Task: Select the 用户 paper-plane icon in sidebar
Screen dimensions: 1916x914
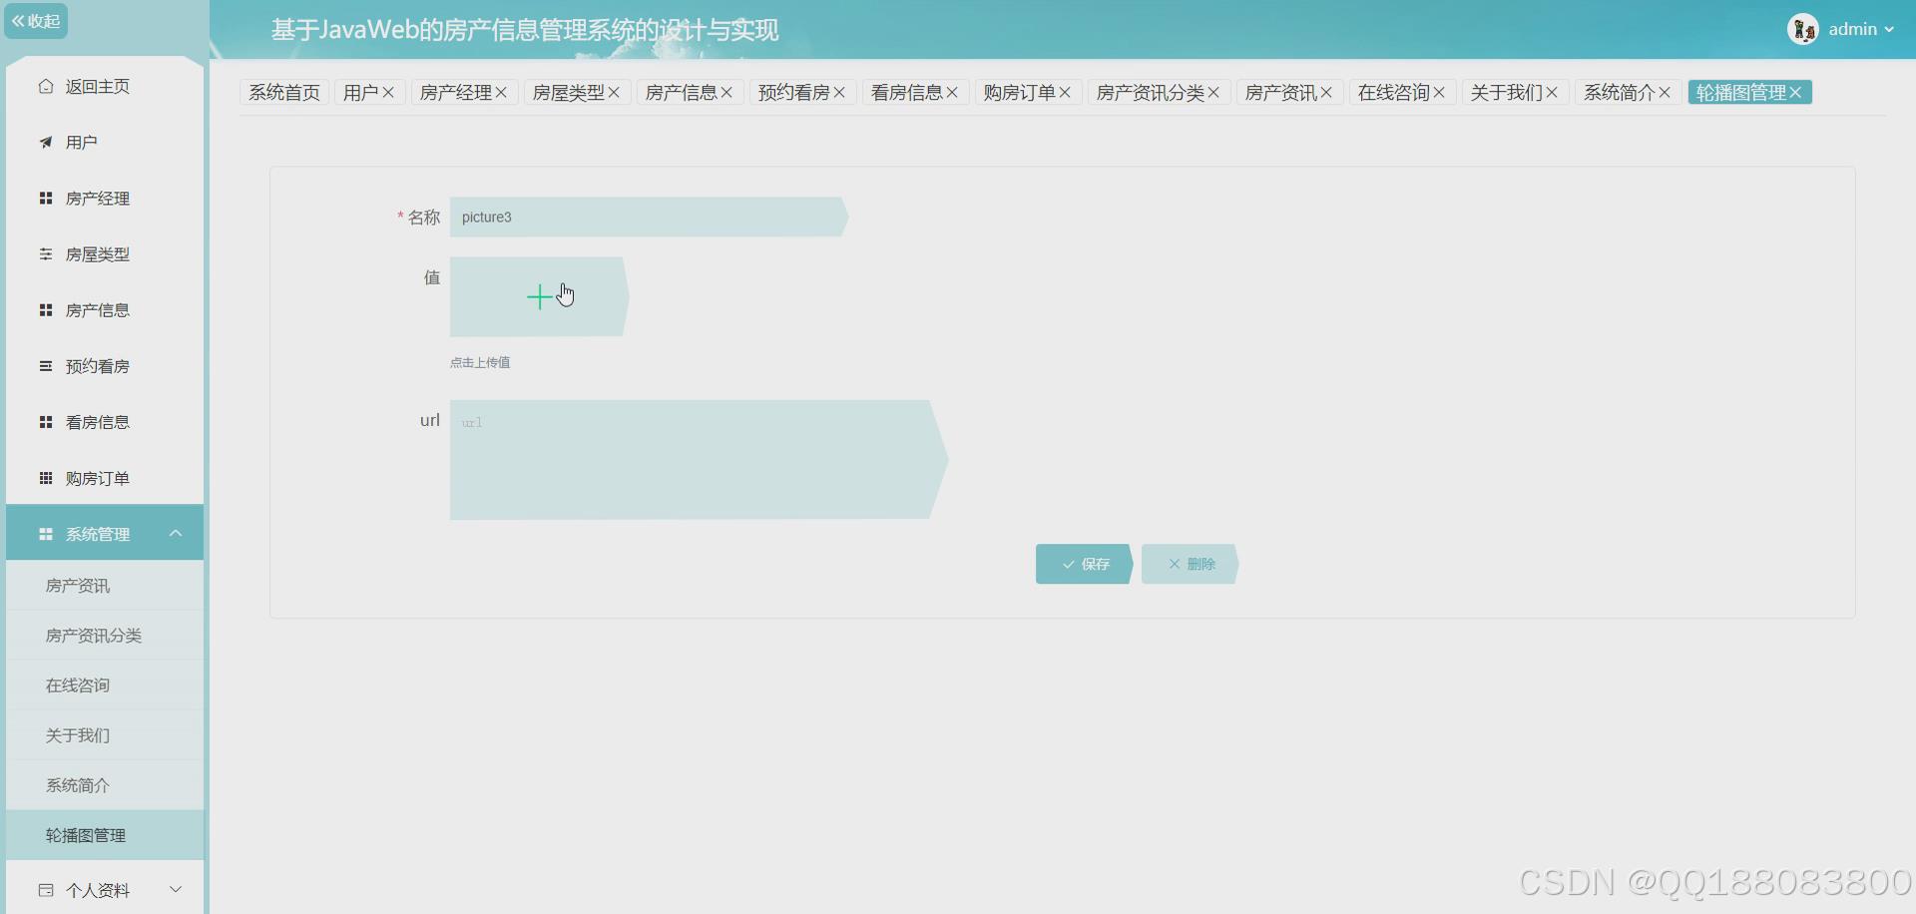Action: [45, 142]
